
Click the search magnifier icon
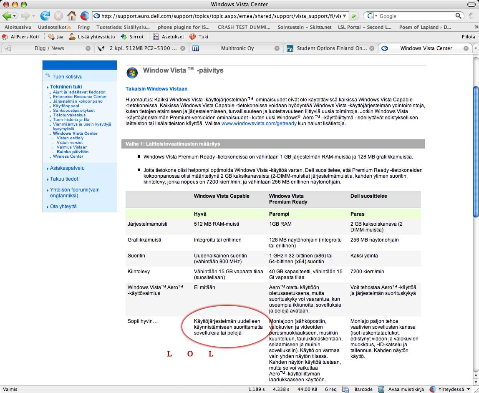(x=458, y=16)
